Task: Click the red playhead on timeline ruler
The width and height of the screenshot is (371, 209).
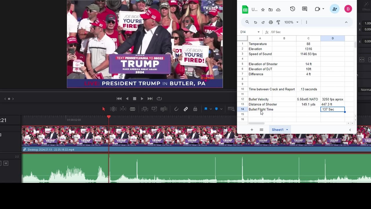Action: coord(109,117)
